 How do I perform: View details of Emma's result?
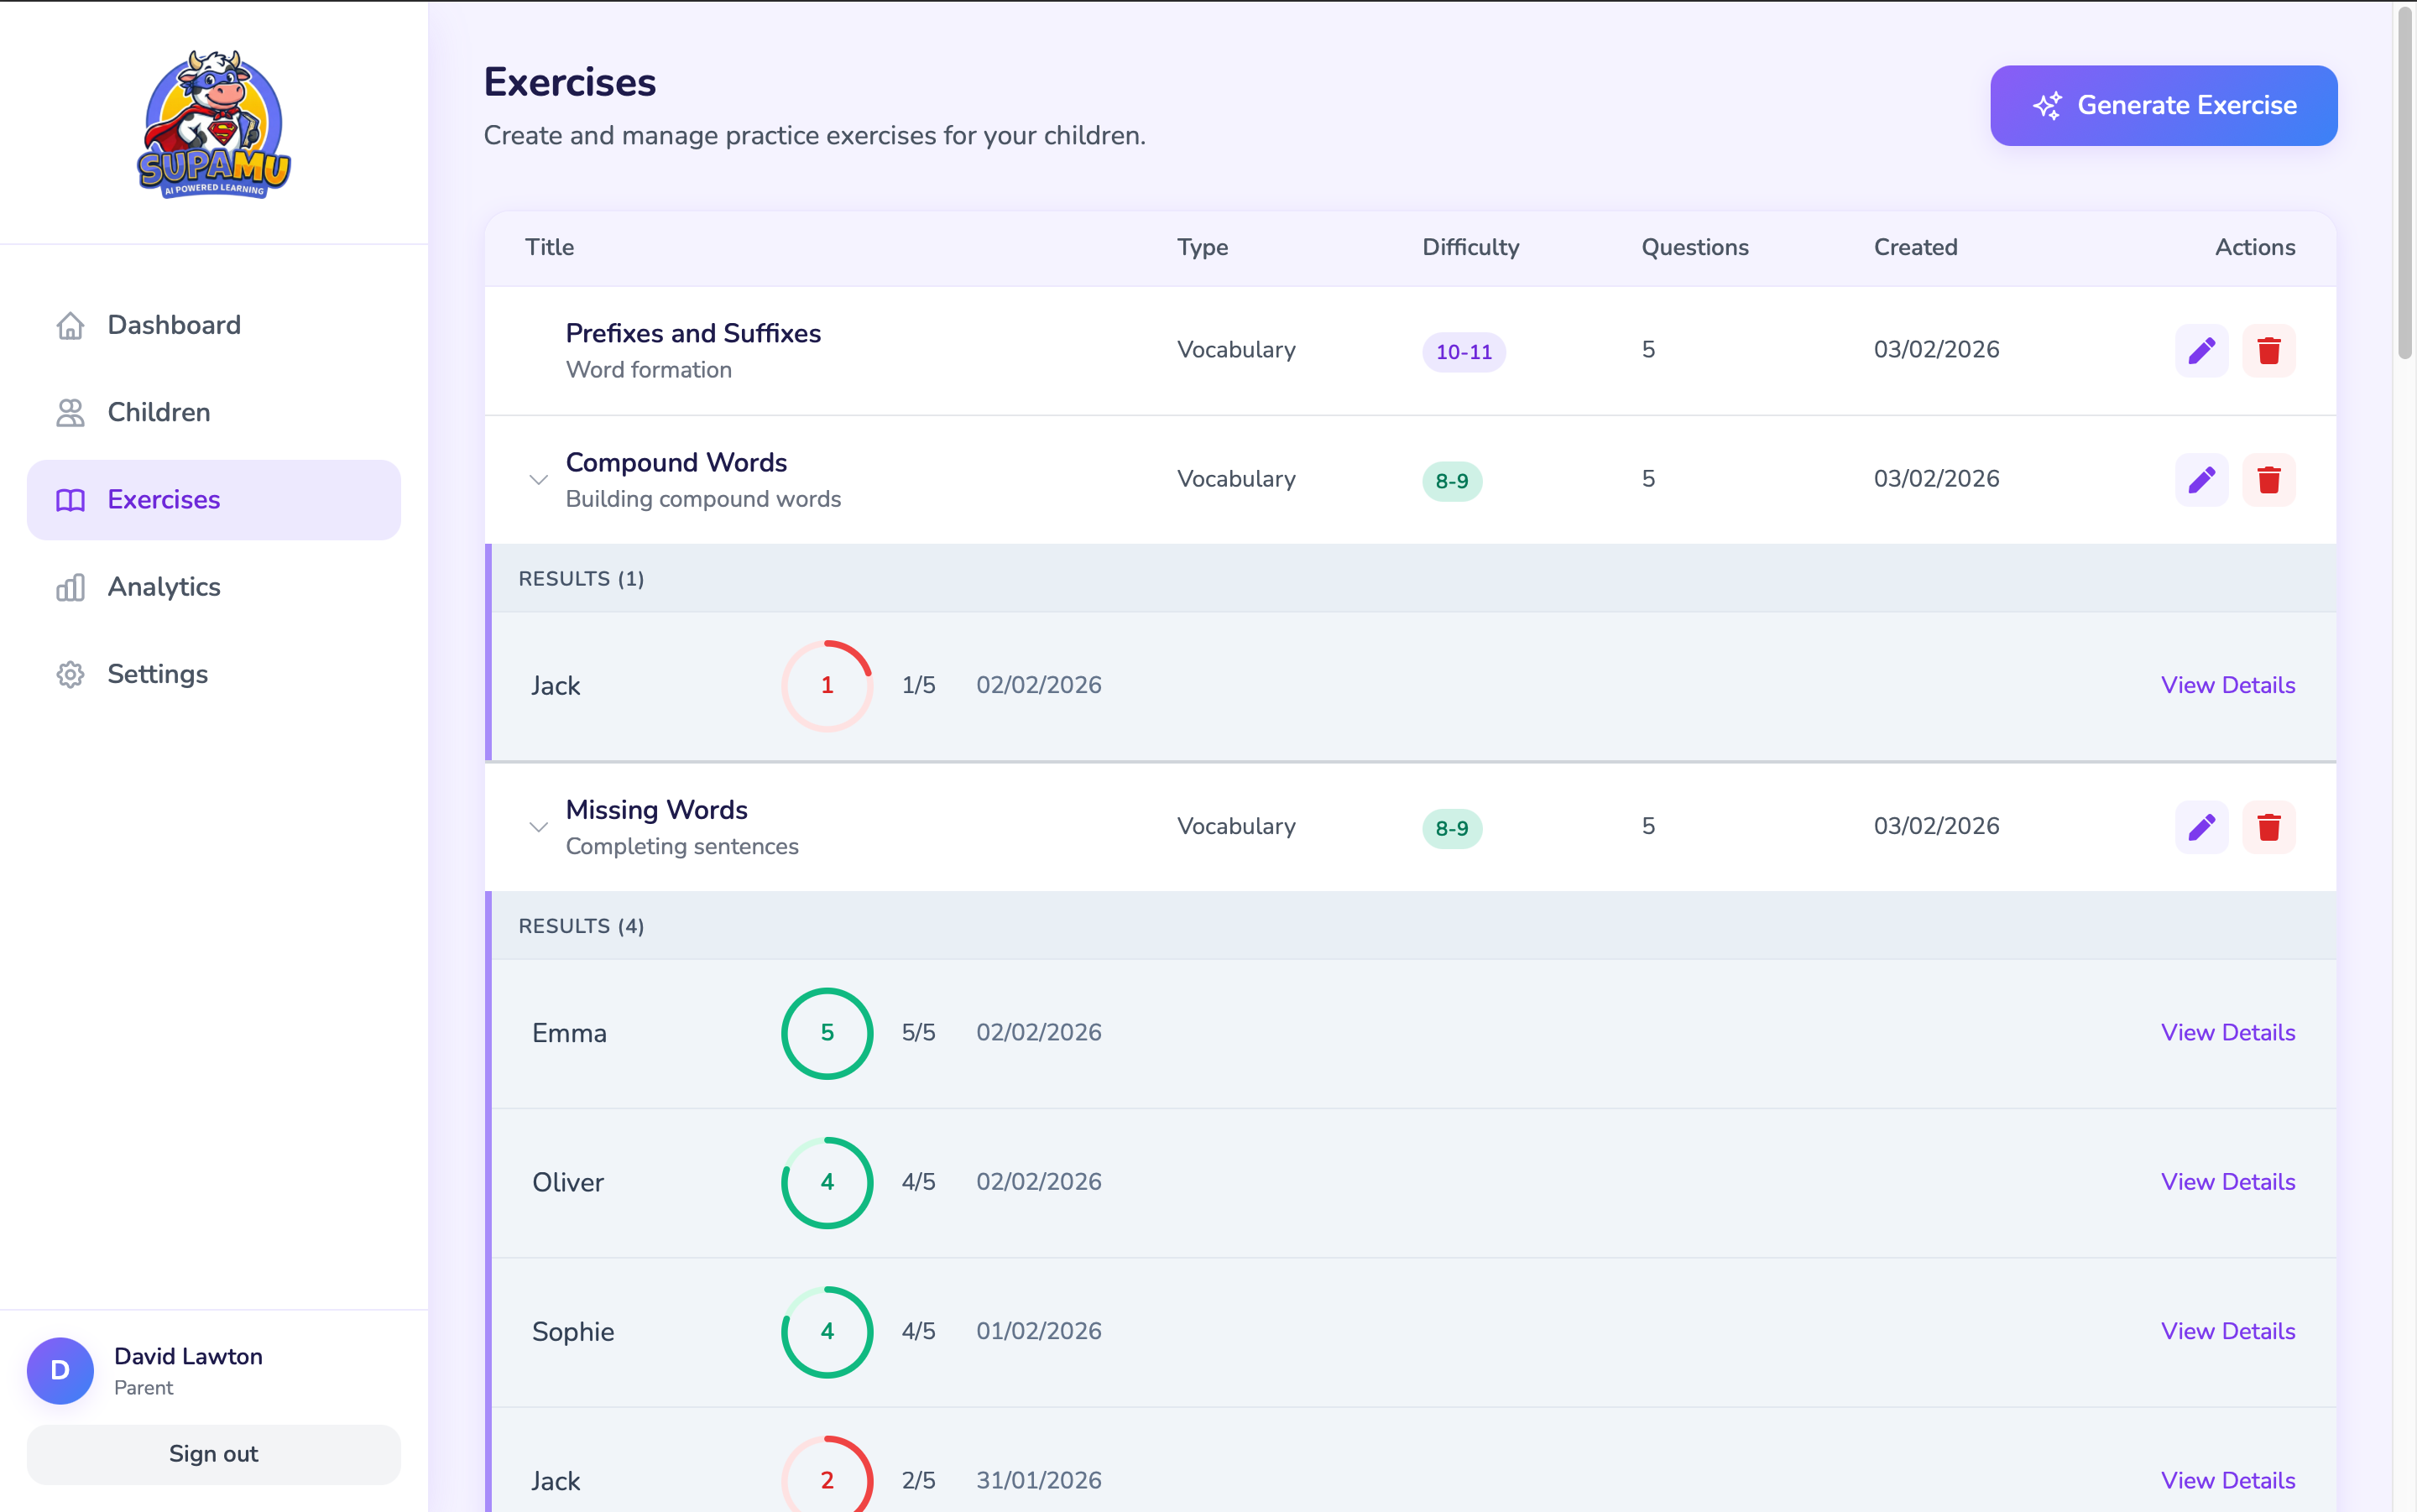tap(2227, 1033)
